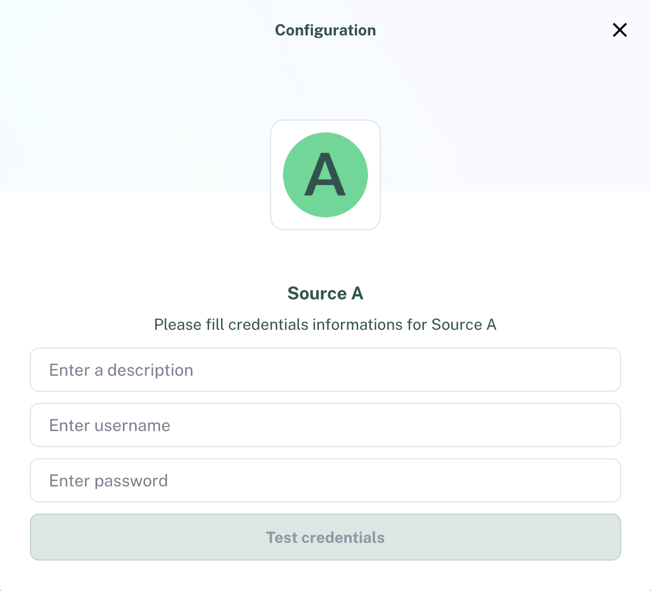Select the Source A heading text
651x591 pixels.
point(325,293)
